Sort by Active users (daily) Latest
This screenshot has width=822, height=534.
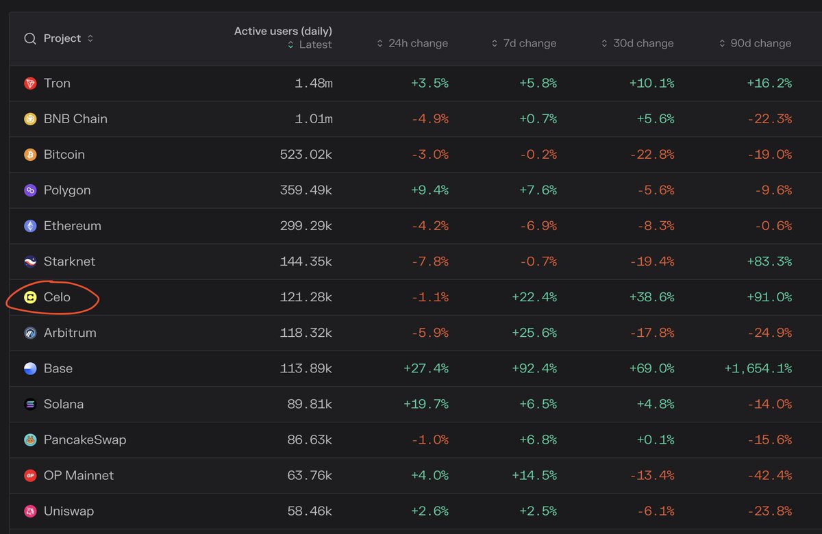tap(310, 44)
